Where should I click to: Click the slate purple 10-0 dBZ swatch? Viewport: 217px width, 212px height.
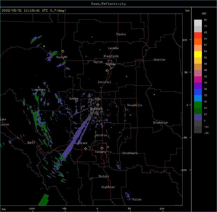click(x=198, y=117)
